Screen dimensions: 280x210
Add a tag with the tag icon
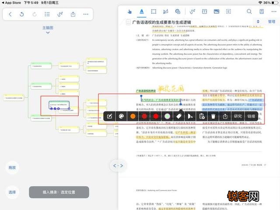click(179, 116)
